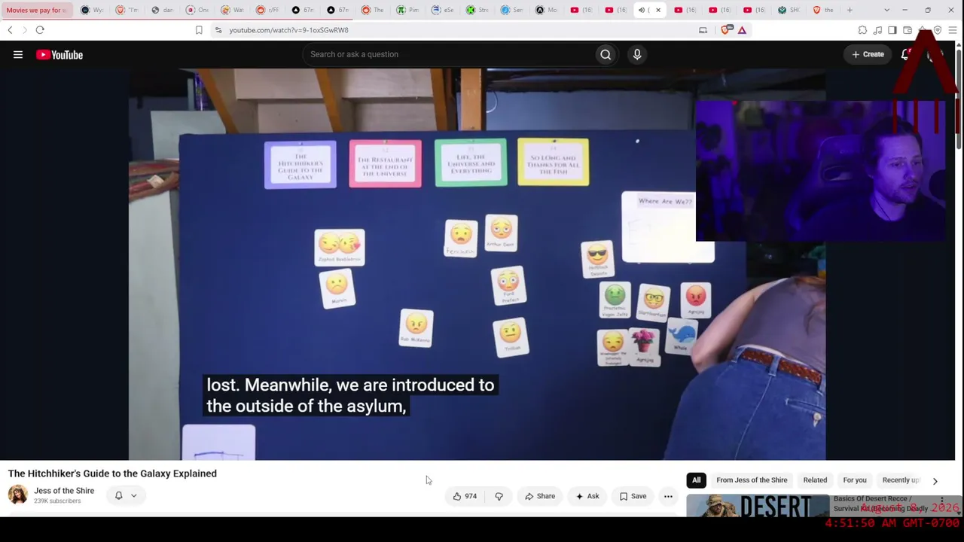Toggle the browser sidebar panel
The image size is (964, 542).
point(892,30)
